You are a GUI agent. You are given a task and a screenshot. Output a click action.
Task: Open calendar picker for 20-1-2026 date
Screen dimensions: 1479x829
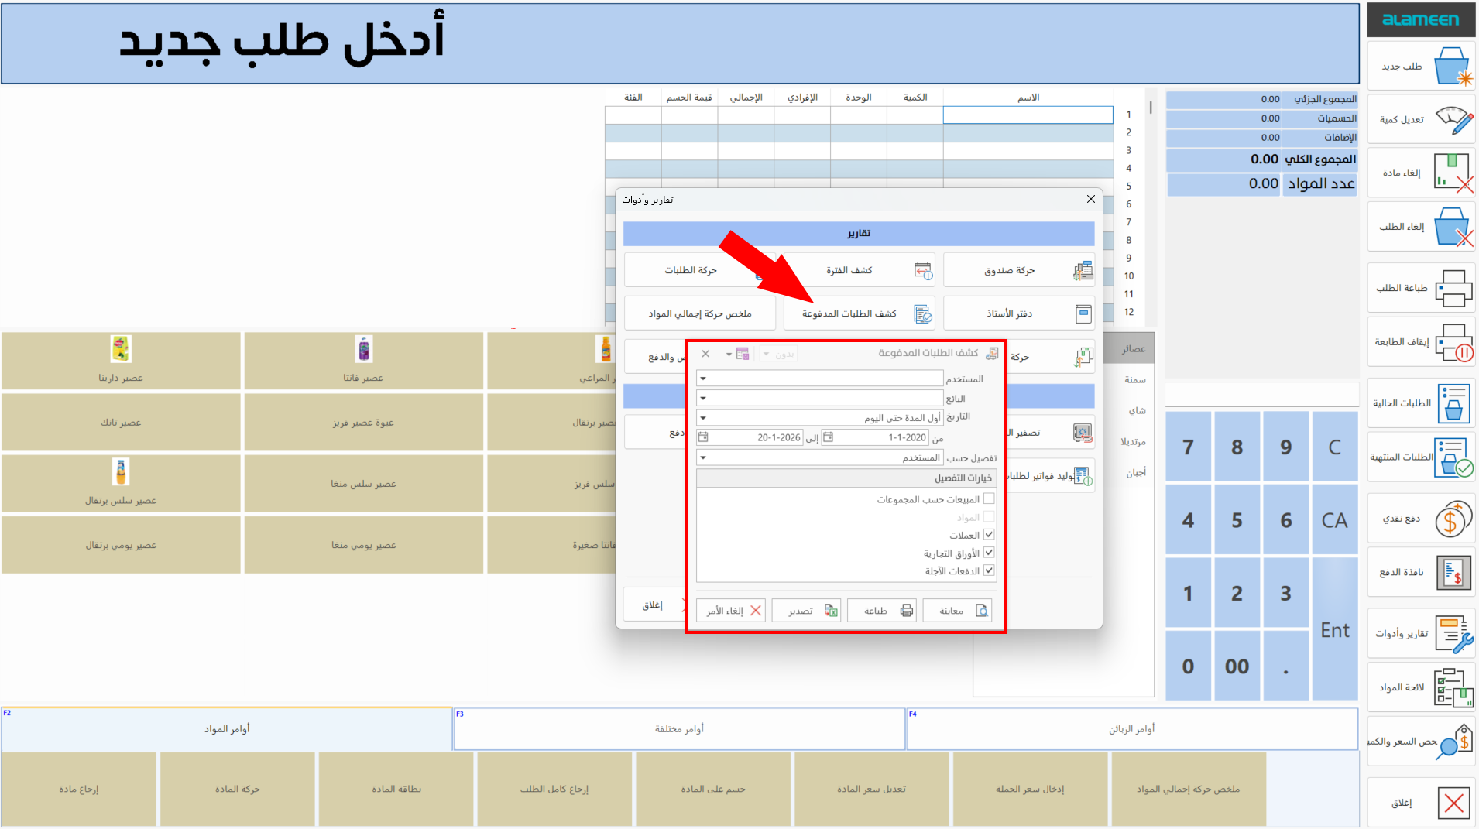click(x=703, y=437)
